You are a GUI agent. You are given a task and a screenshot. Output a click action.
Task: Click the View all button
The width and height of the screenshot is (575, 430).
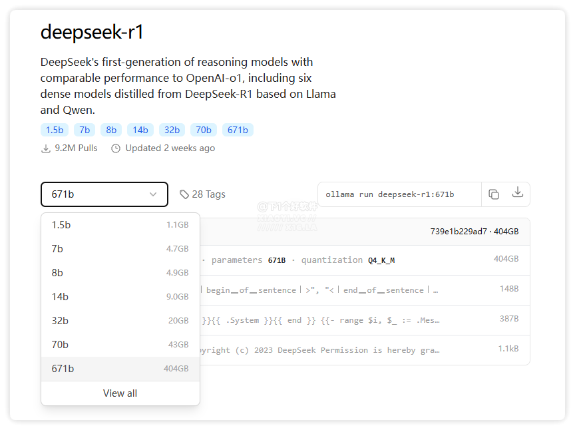[120, 393]
